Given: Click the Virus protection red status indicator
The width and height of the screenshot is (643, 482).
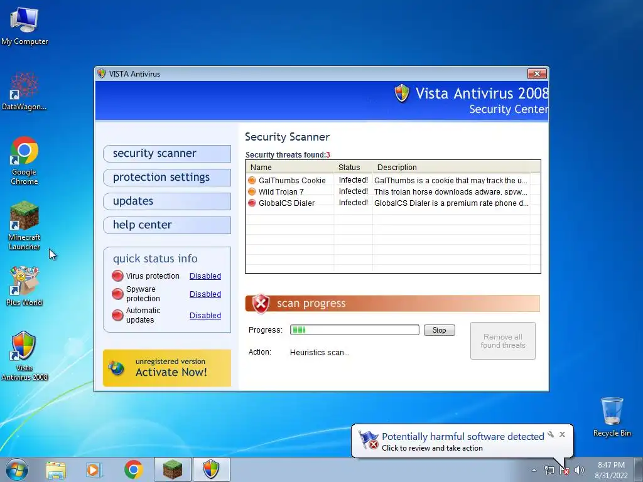Looking at the screenshot, I should click(x=117, y=276).
